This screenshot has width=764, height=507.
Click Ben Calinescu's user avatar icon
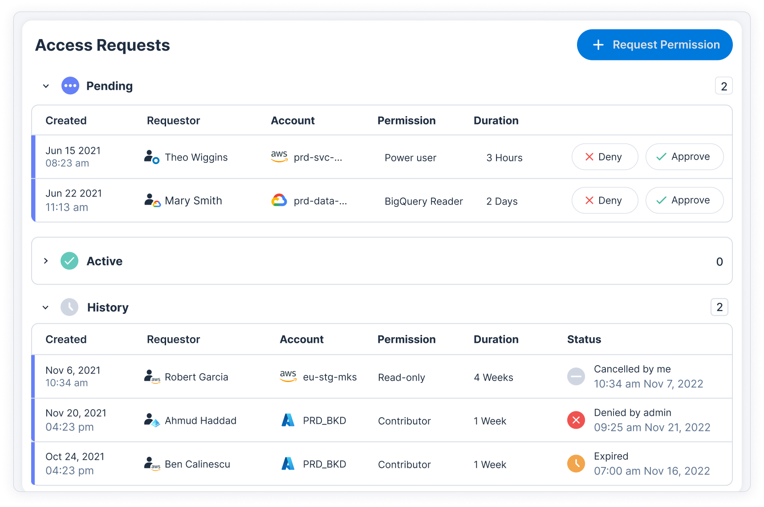tap(152, 464)
